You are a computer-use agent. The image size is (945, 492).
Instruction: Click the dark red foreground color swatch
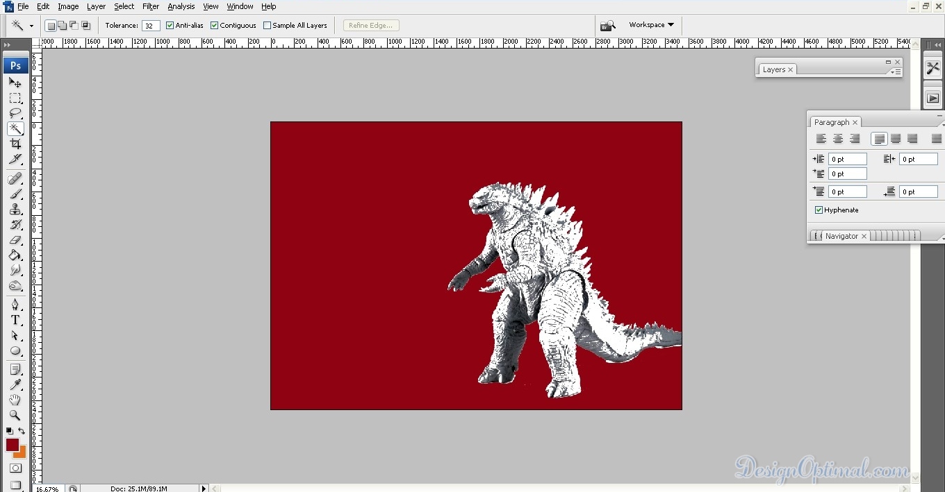[12, 445]
